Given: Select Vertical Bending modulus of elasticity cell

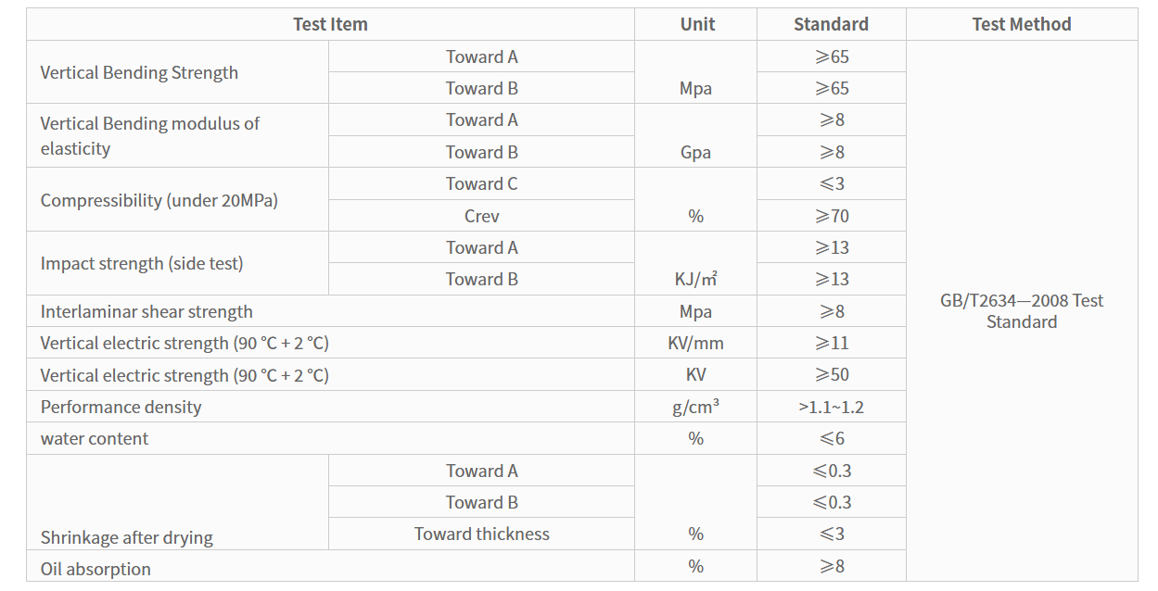Looking at the screenshot, I should [x=177, y=136].
